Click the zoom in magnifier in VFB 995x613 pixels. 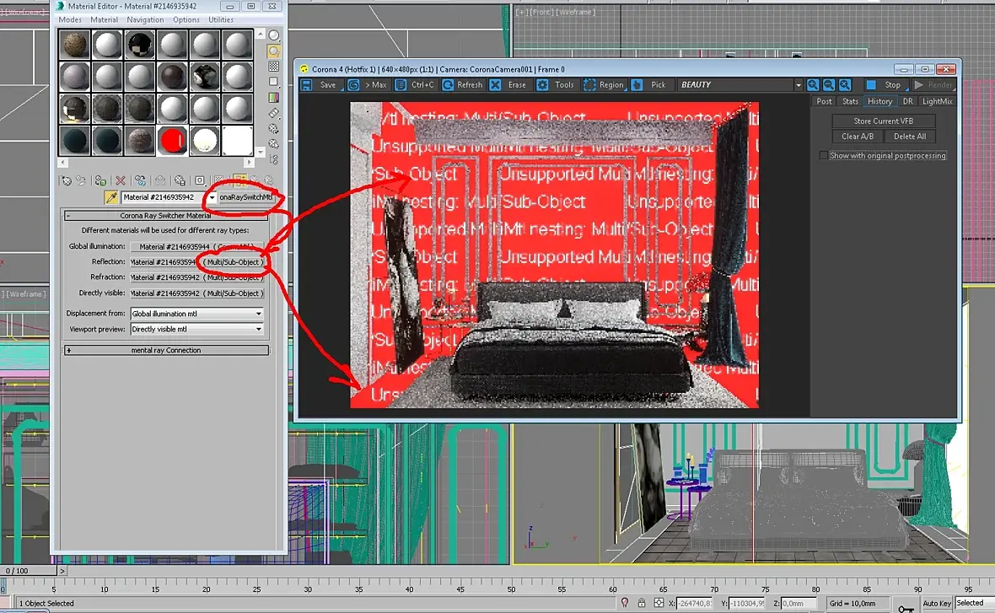(x=813, y=84)
